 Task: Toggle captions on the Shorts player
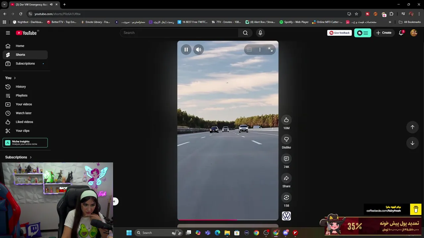pyautogui.click(x=249, y=50)
